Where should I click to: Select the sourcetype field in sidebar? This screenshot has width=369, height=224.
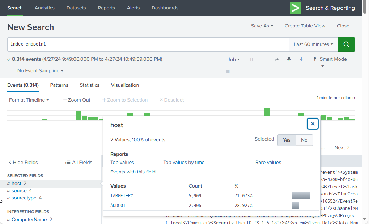[24, 198]
